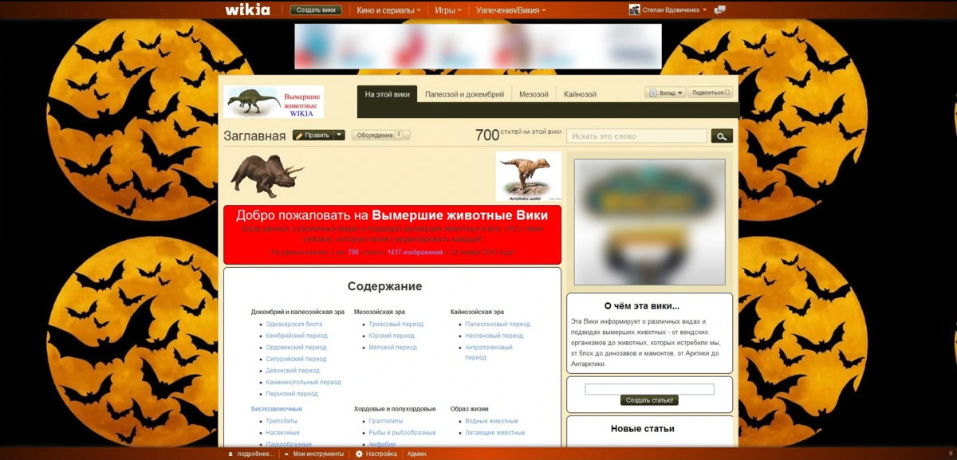Click the wiki logo with the dinosaur
Image resolution: width=957 pixels, height=460 pixels.
click(275, 99)
